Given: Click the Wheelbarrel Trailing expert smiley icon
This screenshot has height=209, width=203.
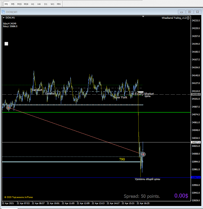Looking at the screenshot, I should click(188, 18).
